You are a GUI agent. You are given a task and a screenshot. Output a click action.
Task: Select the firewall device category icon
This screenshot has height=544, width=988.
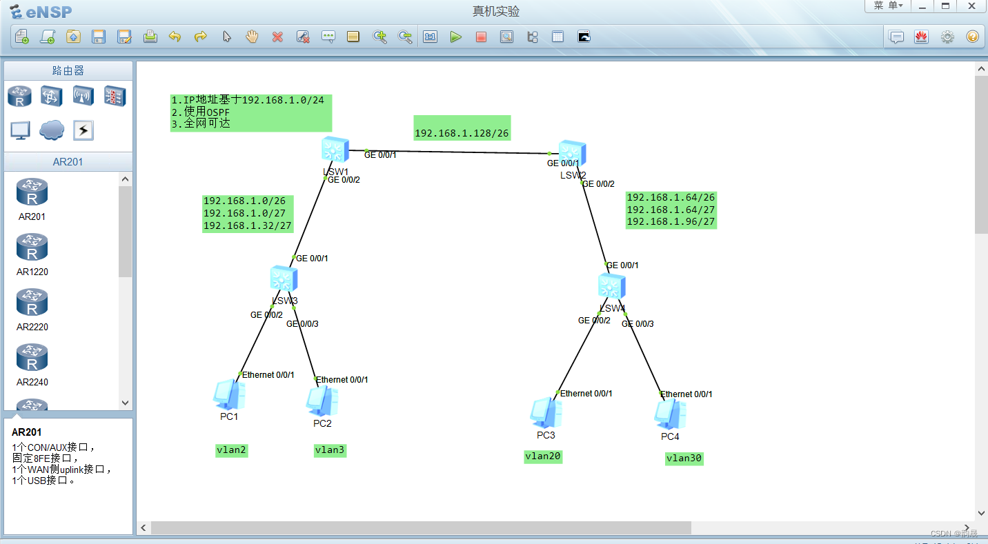115,97
